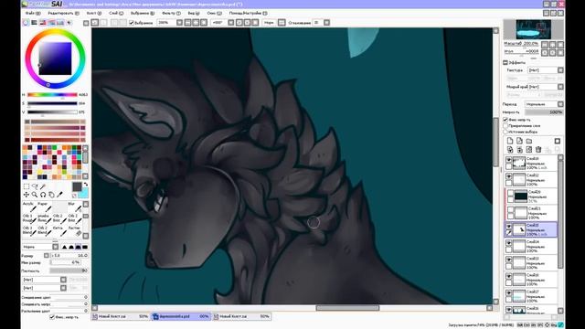Show the dark teal hidden layer at 31%
The image size is (585, 329).
[510, 193]
